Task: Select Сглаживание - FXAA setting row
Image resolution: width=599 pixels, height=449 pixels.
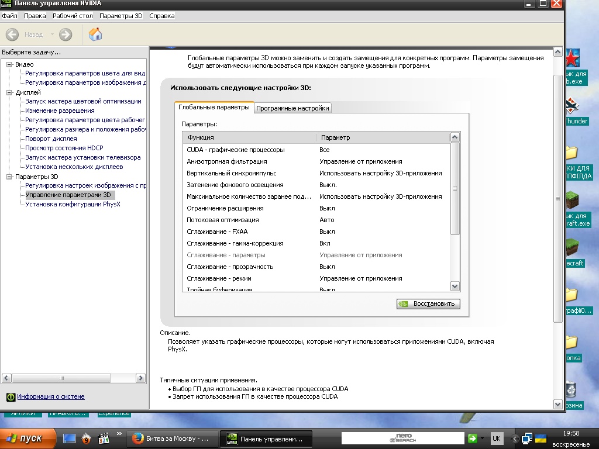Action: coord(316,232)
